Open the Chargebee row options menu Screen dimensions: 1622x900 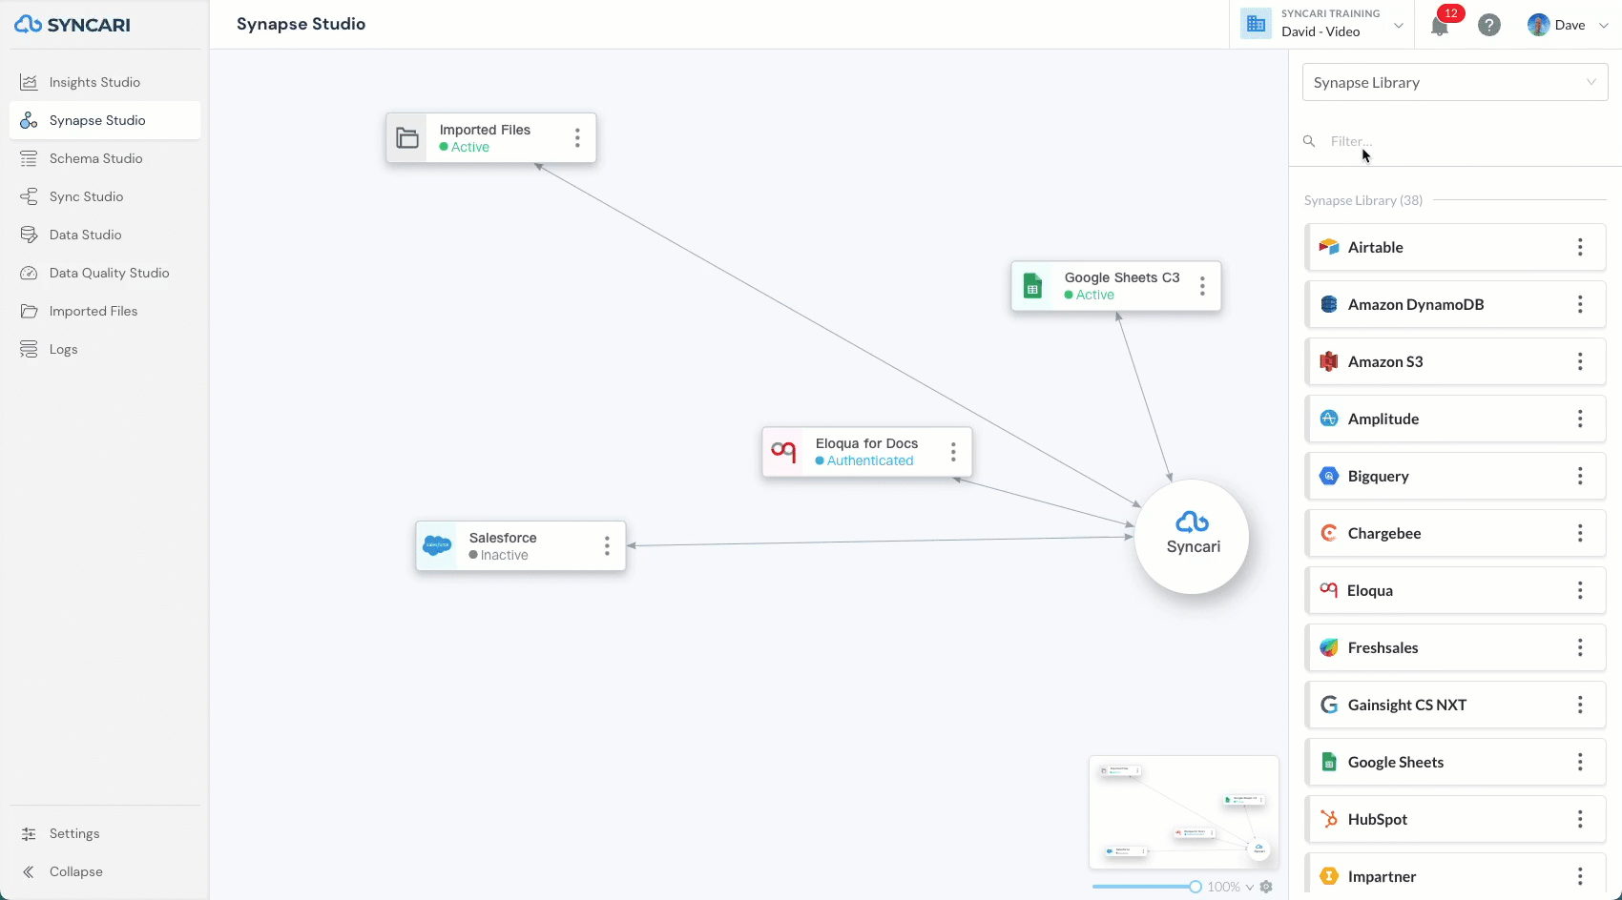click(x=1580, y=533)
